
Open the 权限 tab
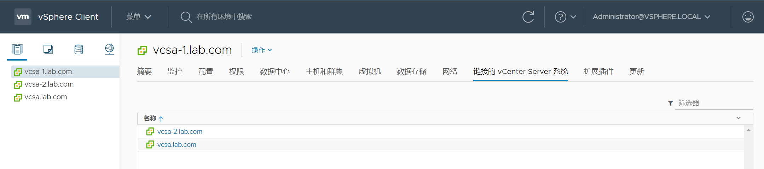pos(237,71)
